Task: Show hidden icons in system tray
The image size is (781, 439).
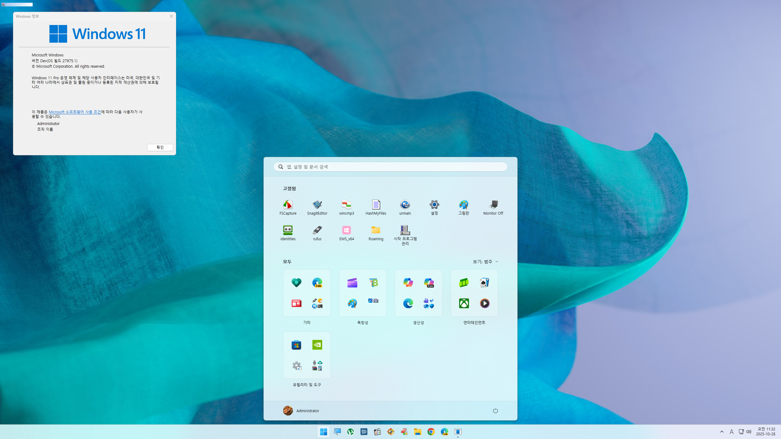Action: [x=722, y=432]
